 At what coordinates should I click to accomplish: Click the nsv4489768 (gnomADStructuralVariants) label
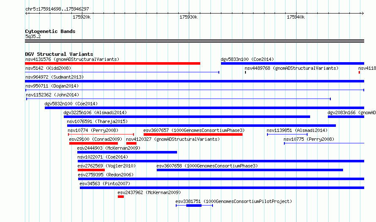pos(292,68)
